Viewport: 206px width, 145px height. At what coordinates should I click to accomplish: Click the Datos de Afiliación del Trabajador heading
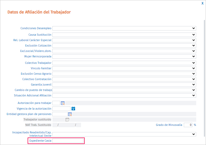click(39, 12)
